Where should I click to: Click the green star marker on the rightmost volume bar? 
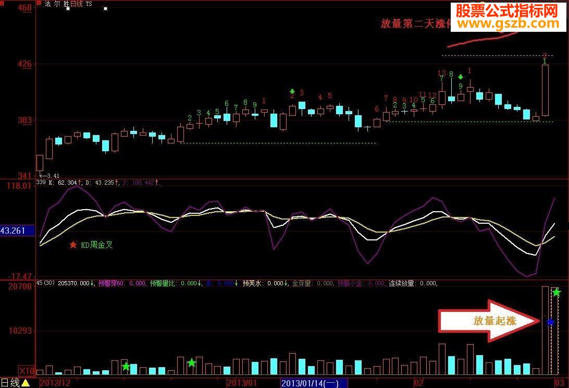555,293
